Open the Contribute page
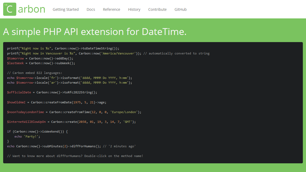The height and width of the screenshot is (172, 306). [157, 9]
